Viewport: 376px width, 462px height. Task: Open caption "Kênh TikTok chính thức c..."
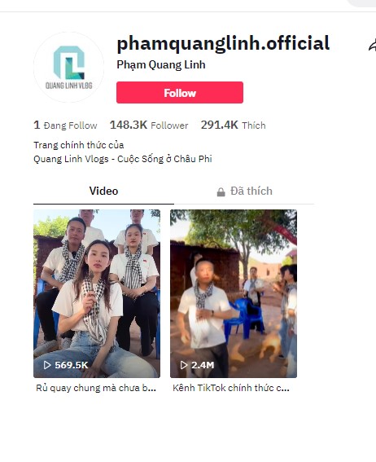(231, 388)
